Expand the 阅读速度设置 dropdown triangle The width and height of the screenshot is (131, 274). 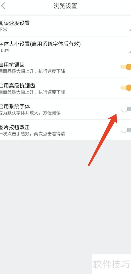pyautogui.click(x=130, y=30)
